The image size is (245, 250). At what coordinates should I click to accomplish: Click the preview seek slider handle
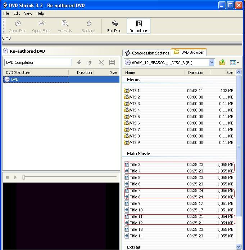pos(23,177)
